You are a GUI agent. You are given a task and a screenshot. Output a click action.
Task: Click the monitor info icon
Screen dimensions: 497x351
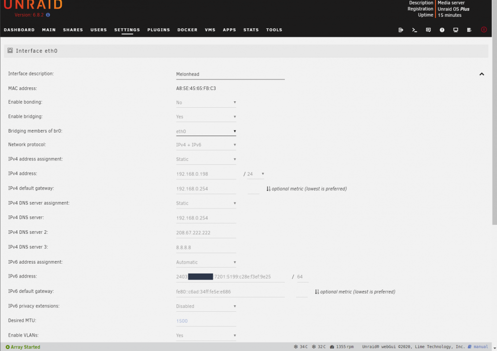[x=455, y=30]
